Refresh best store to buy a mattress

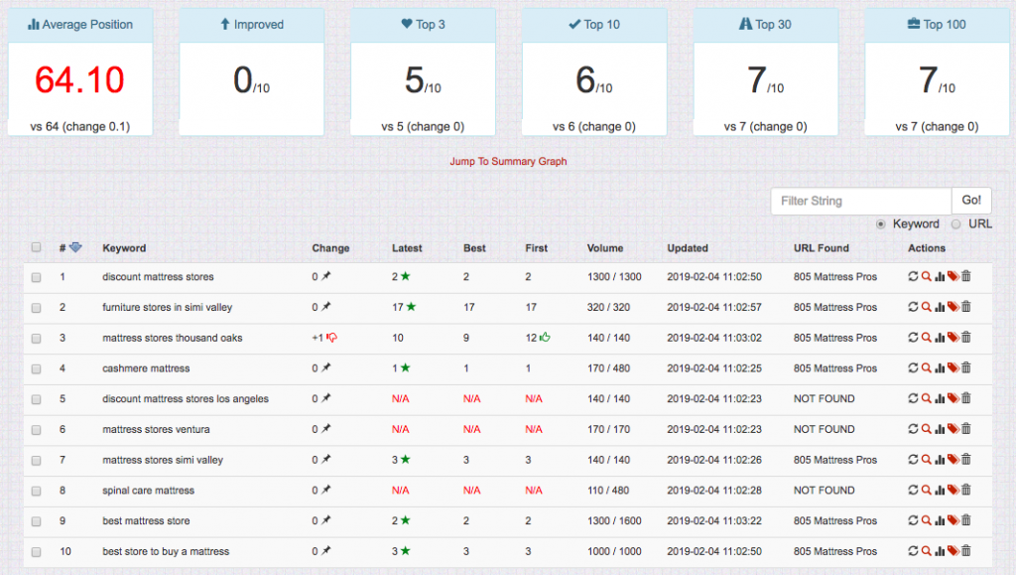pos(913,550)
